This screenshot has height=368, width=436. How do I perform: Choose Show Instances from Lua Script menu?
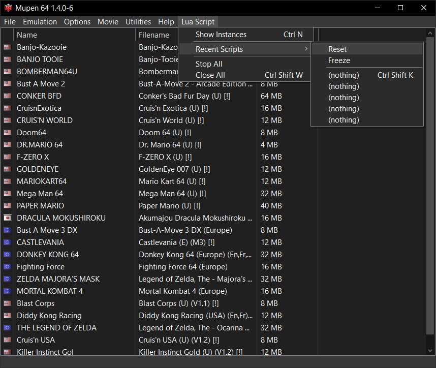(x=245, y=35)
